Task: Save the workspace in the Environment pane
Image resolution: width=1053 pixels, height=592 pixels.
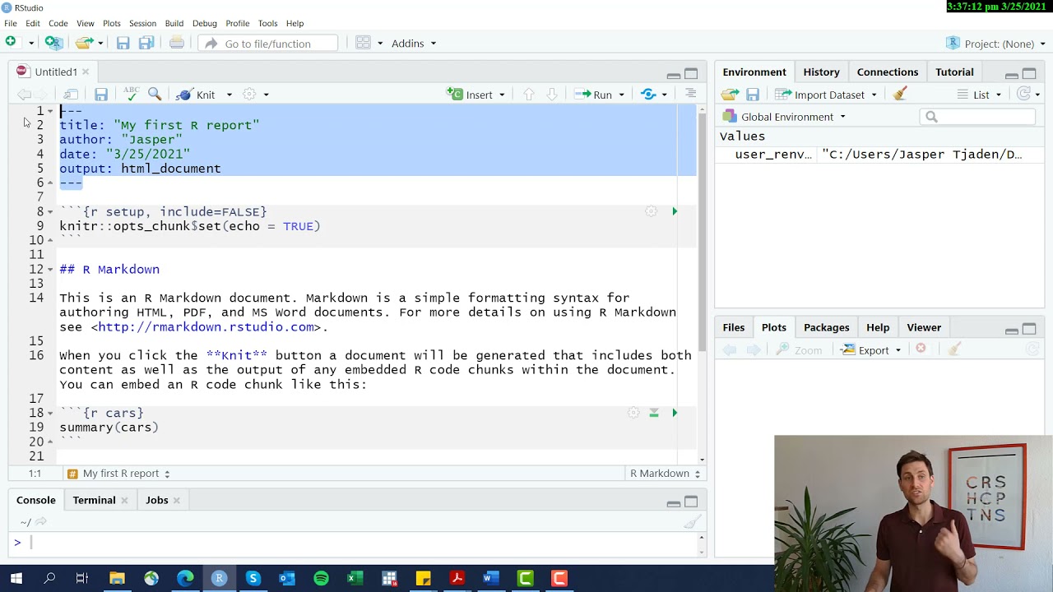Action: tap(753, 95)
